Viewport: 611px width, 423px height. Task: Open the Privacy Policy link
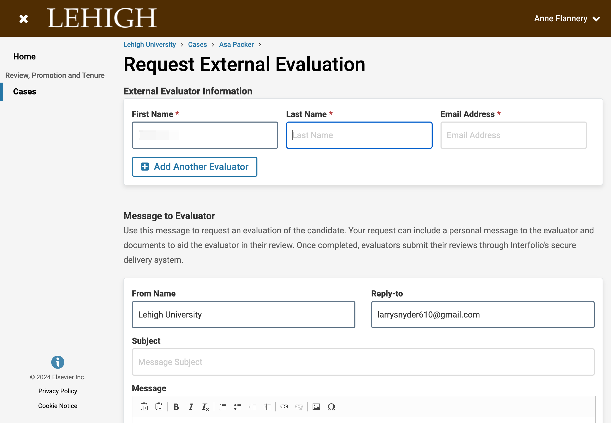(x=58, y=391)
